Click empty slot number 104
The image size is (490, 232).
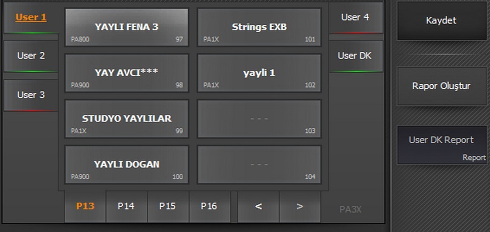(x=259, y=165)
